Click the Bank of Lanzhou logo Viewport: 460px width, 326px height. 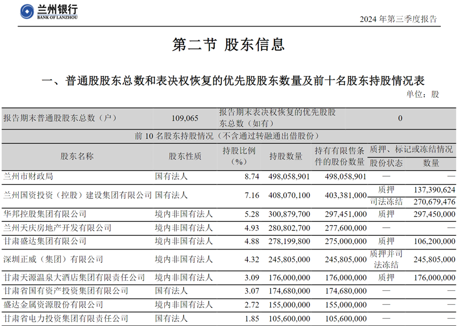click(49, 12)
